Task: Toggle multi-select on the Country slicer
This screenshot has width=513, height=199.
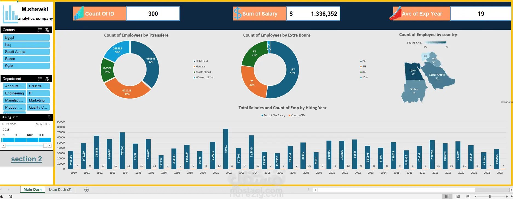Action: pyautogui.click(x=39, y=30)
